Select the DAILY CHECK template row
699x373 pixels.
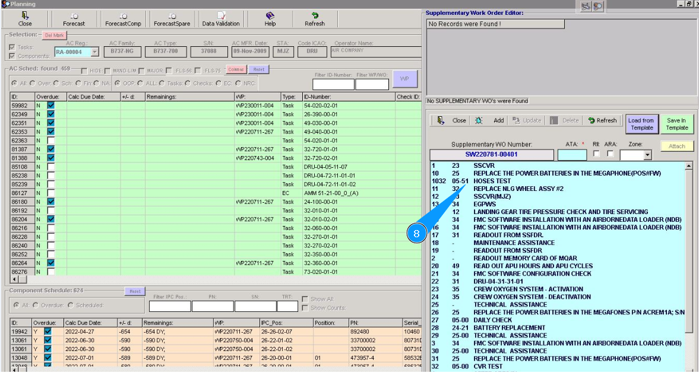pyautogui.click(x=557, y=320)
